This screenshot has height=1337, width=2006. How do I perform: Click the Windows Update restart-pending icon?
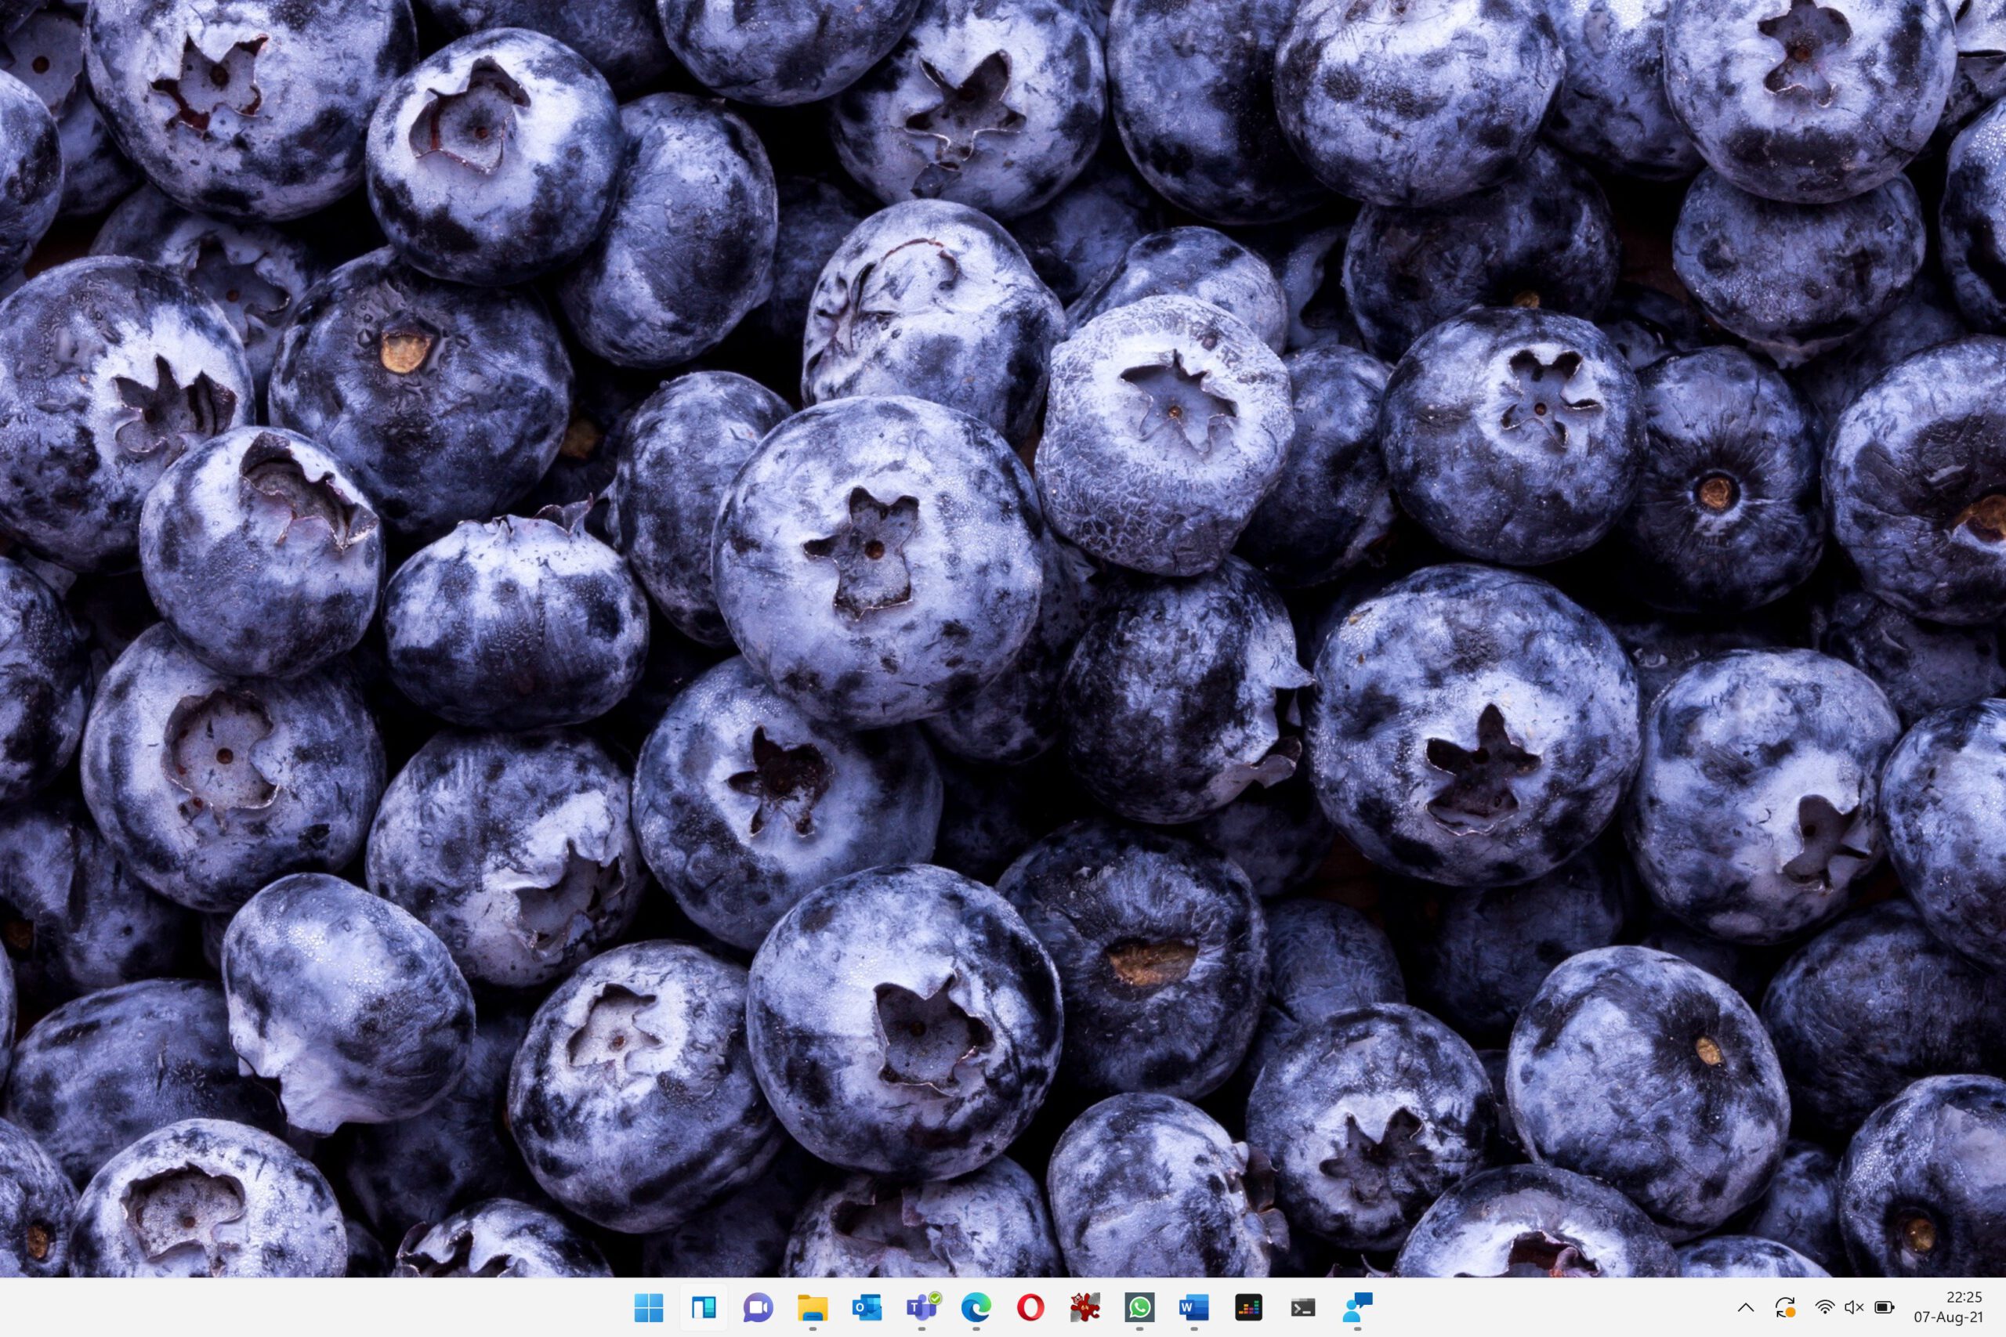[x=1785, y=1307]
